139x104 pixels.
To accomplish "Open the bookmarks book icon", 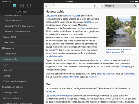I will (29, 6).
